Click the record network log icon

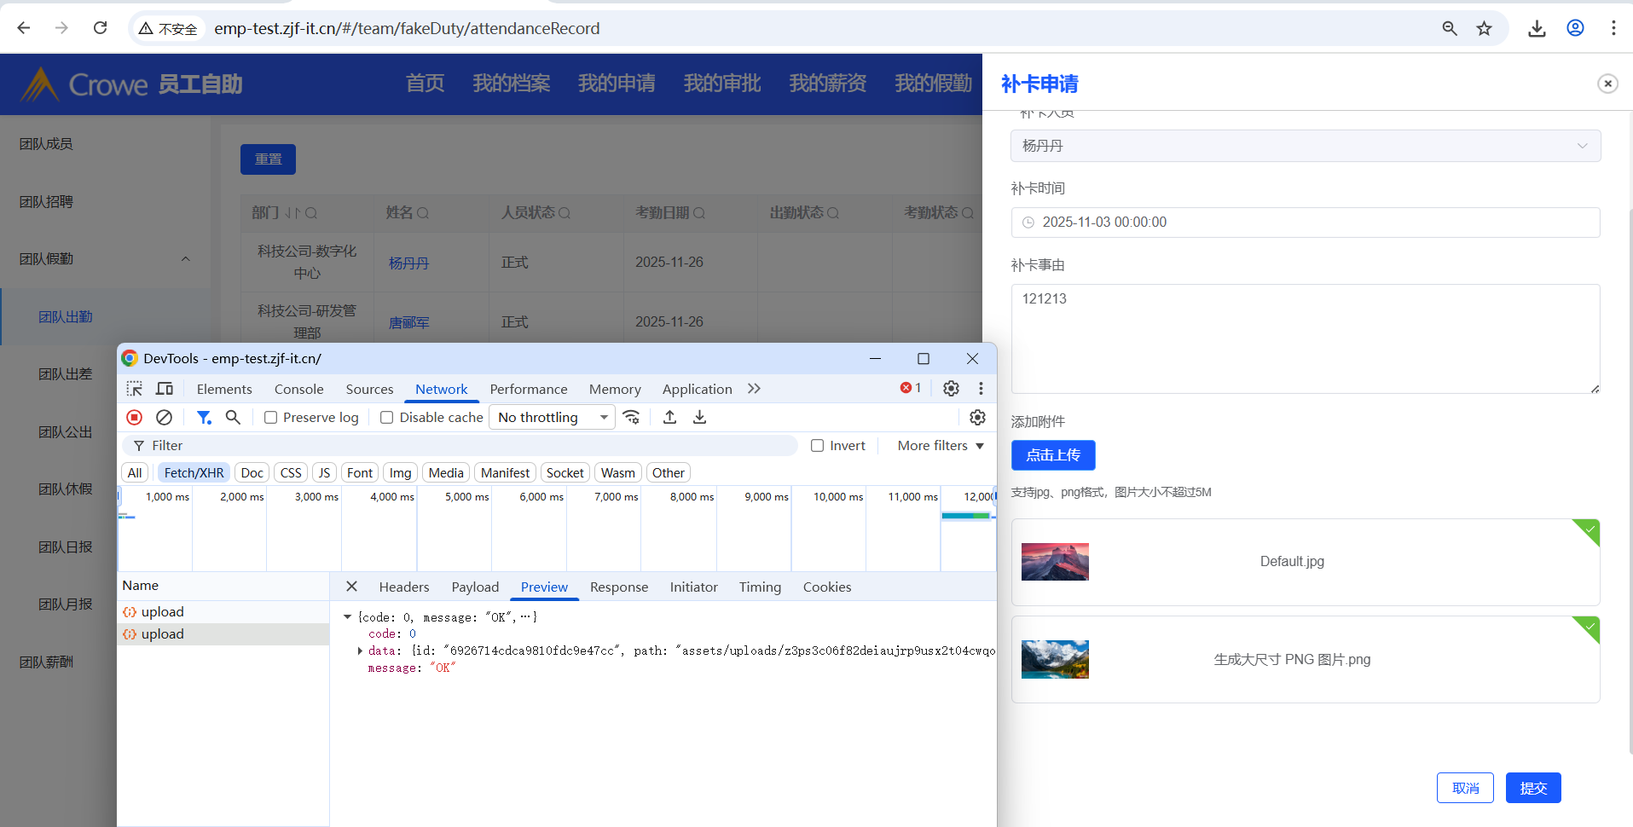[x=134, y=417]
